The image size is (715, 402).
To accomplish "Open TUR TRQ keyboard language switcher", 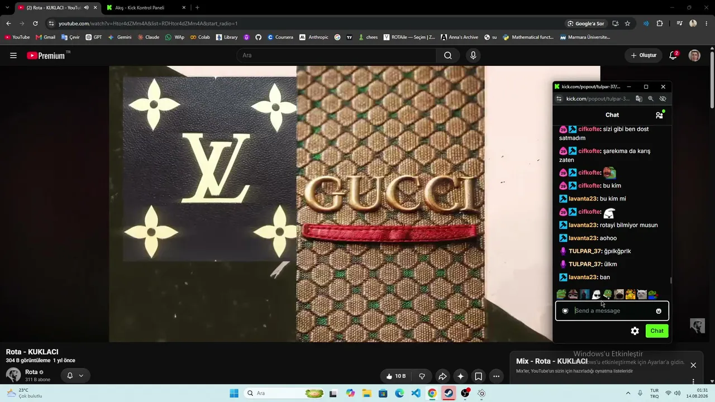I will click(655, 393).
